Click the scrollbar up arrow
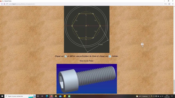 click(x=174, y=7)
